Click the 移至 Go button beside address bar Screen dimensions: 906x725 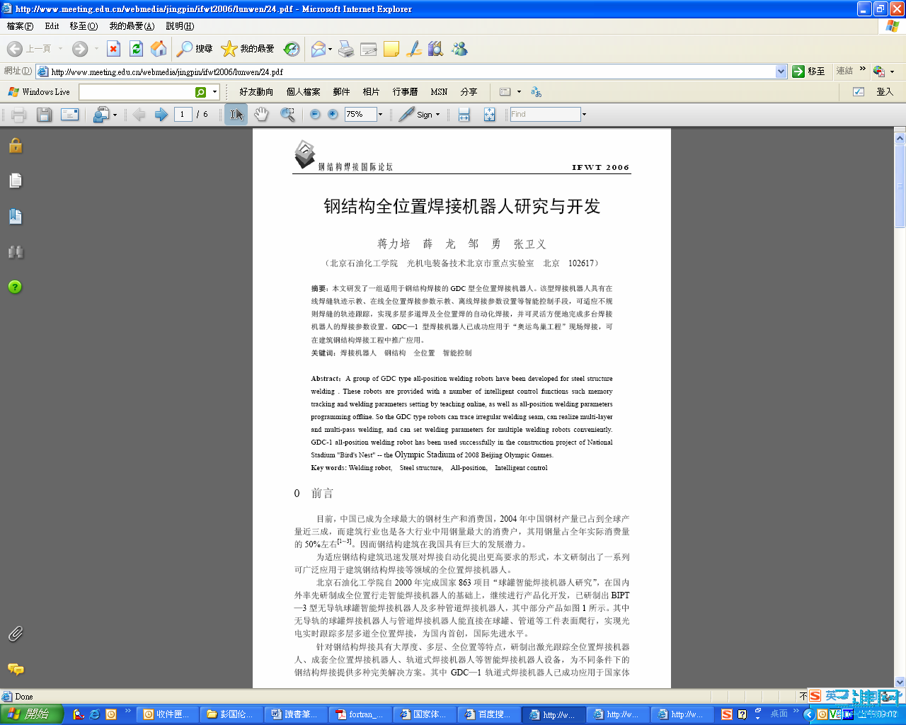pos(808,72)
